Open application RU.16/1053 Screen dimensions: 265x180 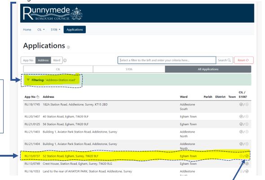(x=32, y=171)
